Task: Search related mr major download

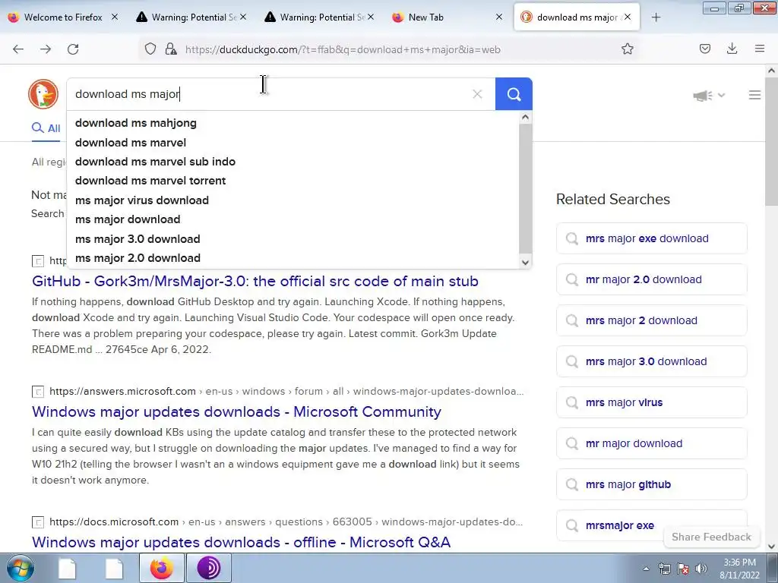Action: pos(651,443)
